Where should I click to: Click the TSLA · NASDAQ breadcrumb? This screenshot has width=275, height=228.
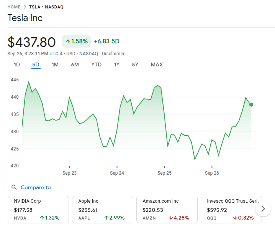tap(46, 7)
